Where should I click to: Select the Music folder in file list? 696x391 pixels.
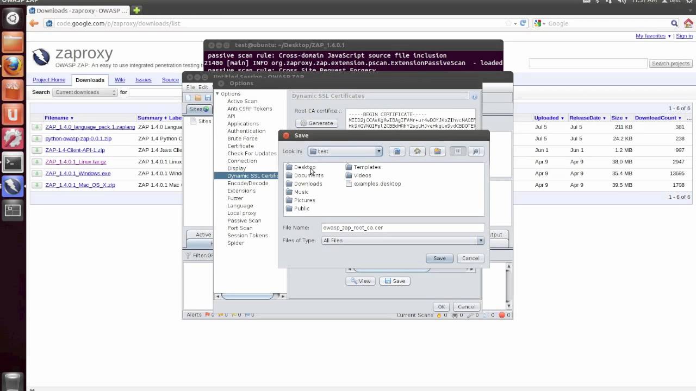click(x=297, y=192)
